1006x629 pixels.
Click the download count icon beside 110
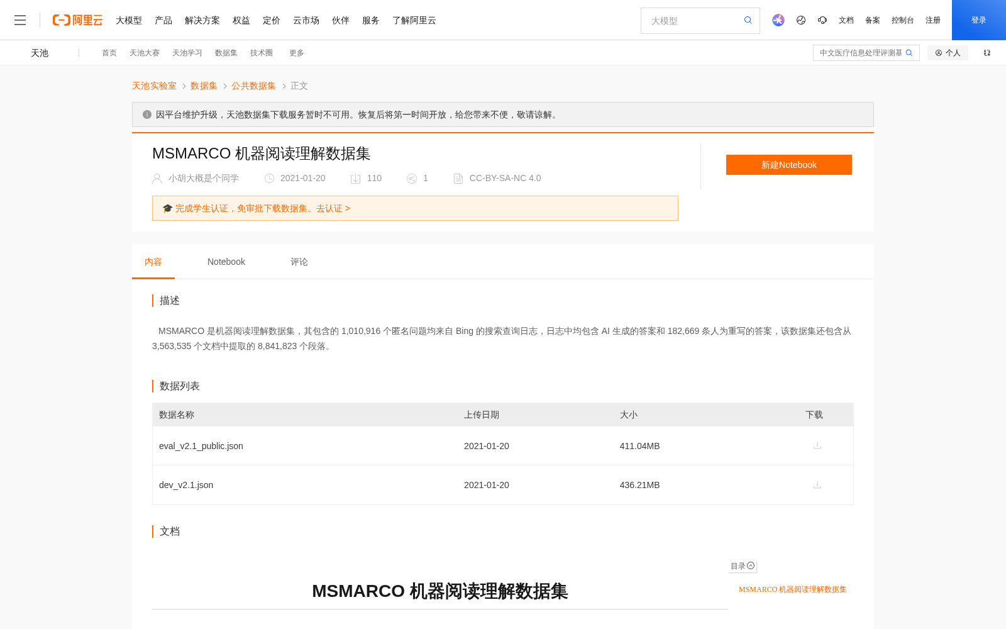pos(355,179)
